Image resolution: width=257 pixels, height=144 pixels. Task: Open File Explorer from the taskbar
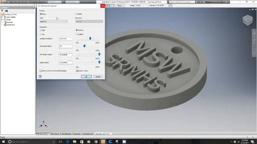[x=75, y=142]
